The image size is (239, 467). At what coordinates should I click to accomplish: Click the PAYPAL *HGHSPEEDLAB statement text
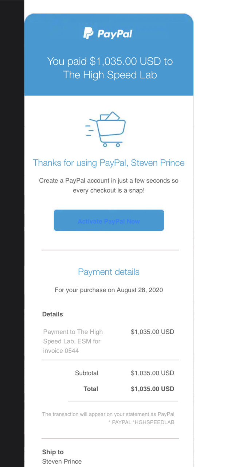141,422
